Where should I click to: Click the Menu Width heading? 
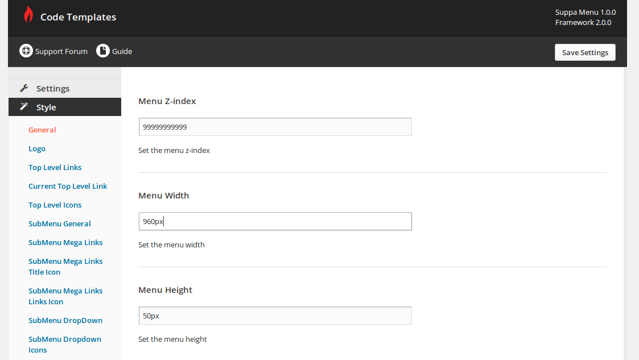click(x=163, y=196)
